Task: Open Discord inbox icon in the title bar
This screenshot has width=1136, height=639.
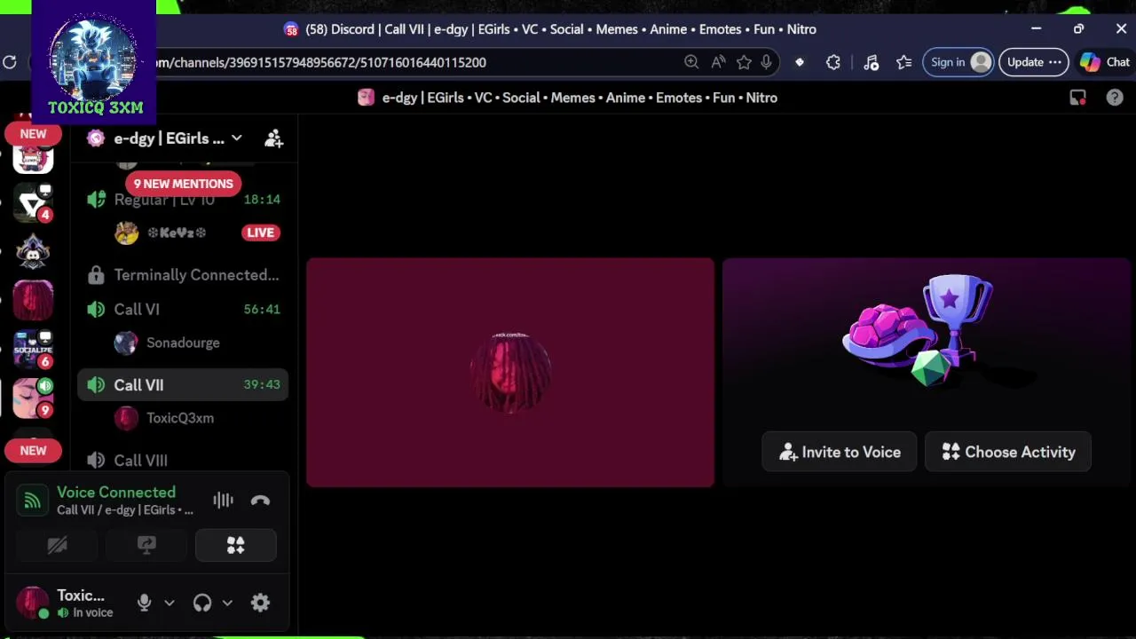Action: click(x=1077, y=98)
